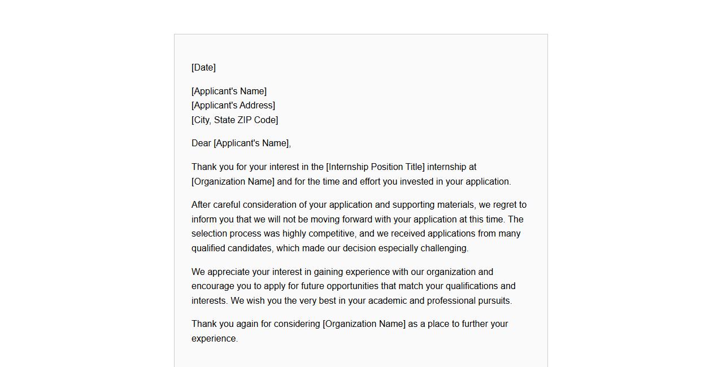Click the words "qualified candidates"
The height and width of the screenshot is (367, 722).
tap(232, 248)
